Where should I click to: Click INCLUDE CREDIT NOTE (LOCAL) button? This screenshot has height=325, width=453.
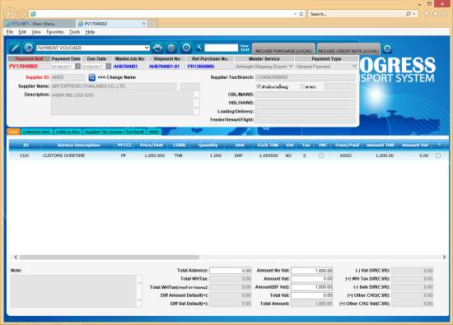(x=348, y=49)
